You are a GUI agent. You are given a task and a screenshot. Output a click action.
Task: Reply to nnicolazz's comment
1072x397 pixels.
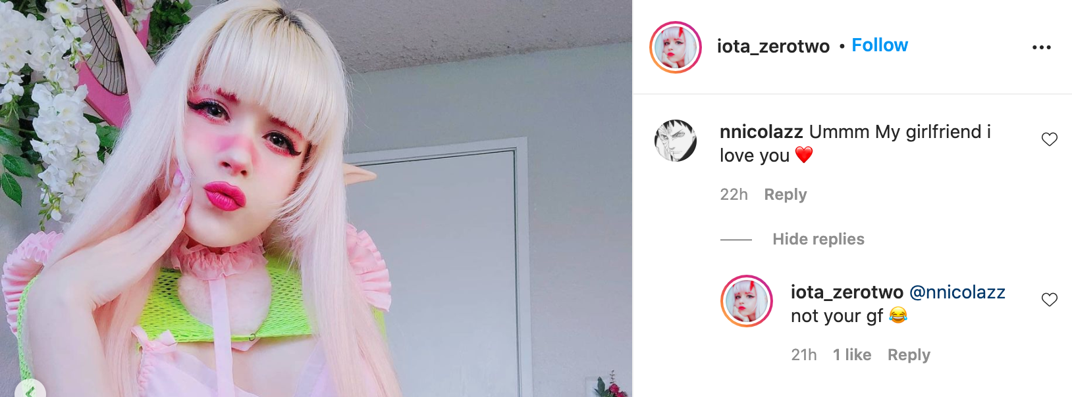click(x=786, y=195)
